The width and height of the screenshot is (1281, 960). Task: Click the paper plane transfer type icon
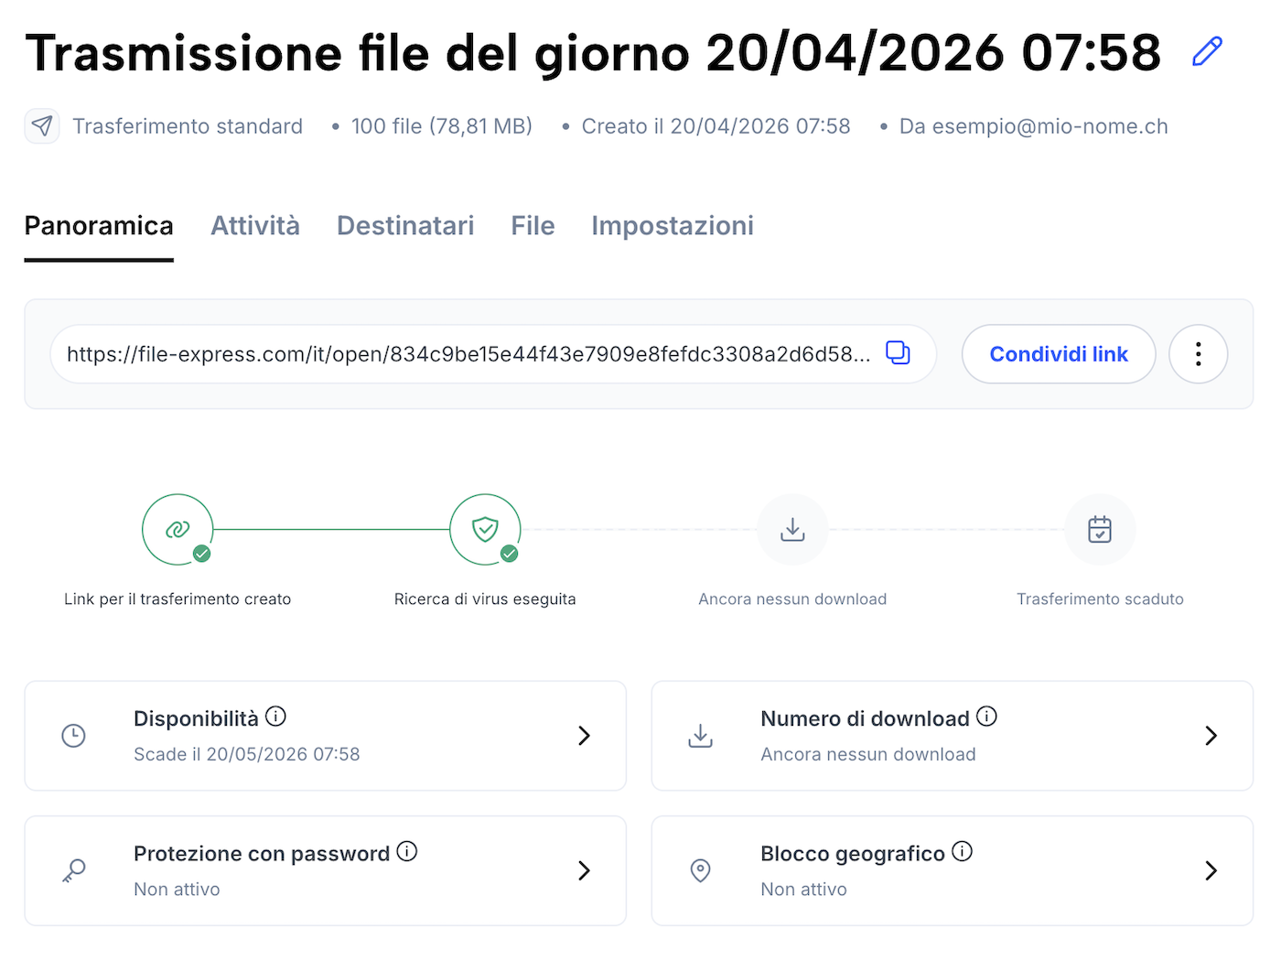(x=42, y=125)
